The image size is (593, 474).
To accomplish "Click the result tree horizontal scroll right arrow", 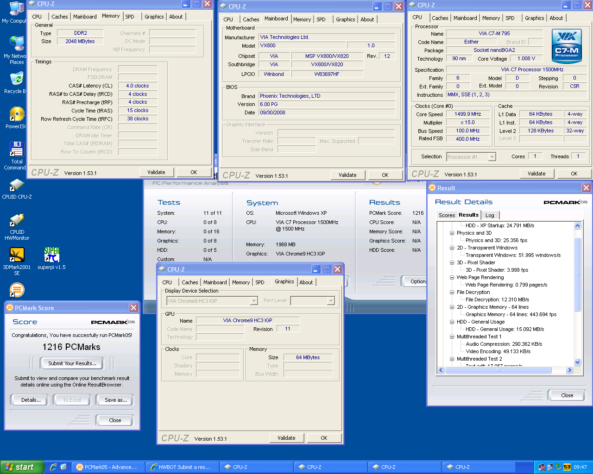I will 569,370.
